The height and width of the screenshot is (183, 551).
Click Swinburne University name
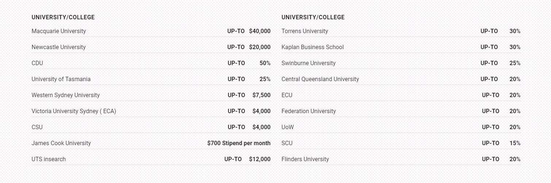pyautogui.click(x=309, y=63)
